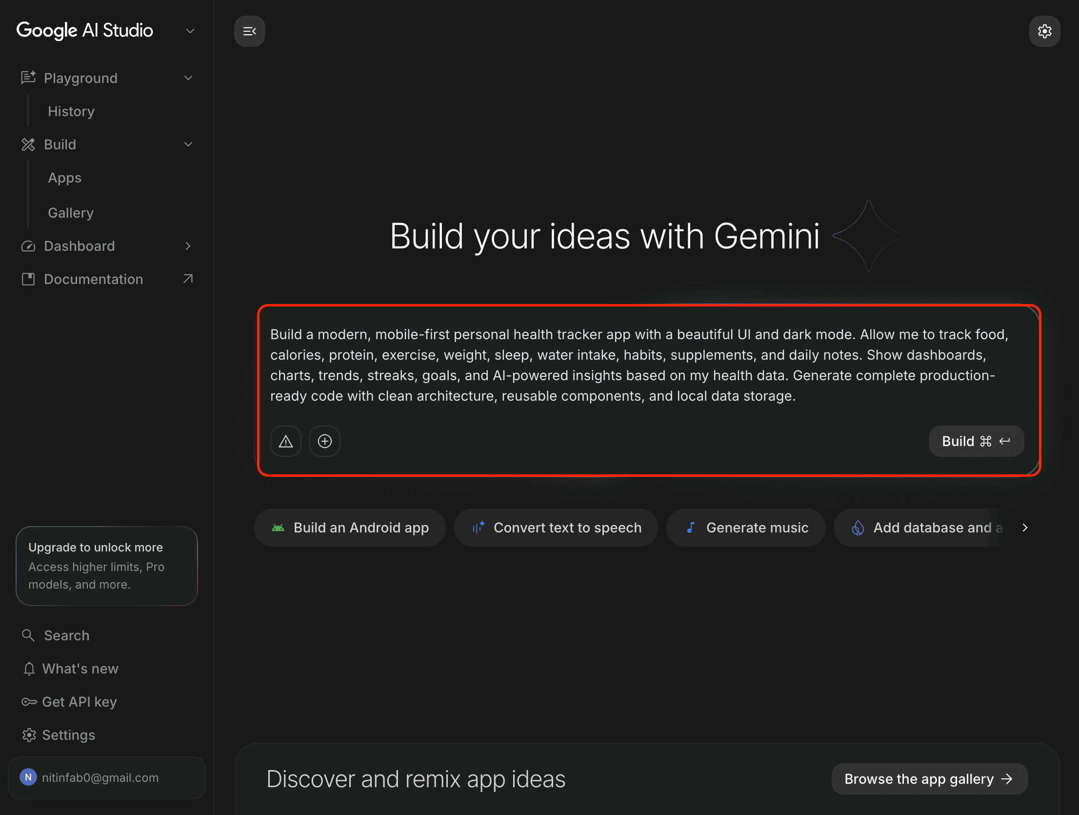Open the Upgrade to unlock more card

tap(107, 566)
